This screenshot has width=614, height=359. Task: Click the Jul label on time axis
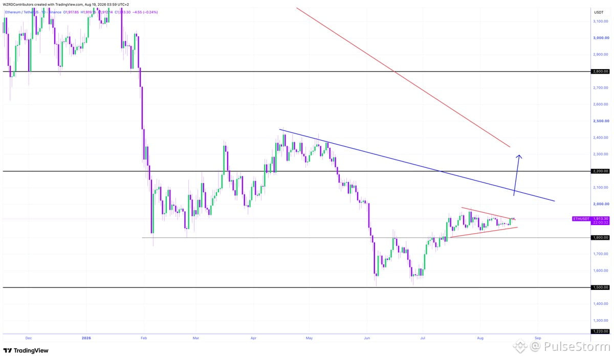pos(423,338)
